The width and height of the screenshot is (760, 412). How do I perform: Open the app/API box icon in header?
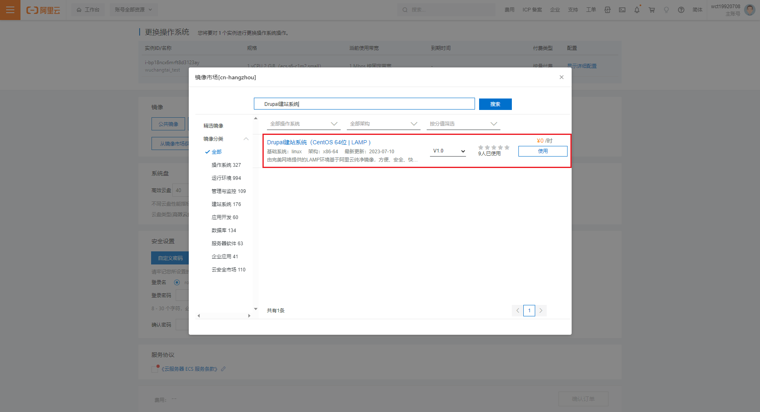[607, 10]
